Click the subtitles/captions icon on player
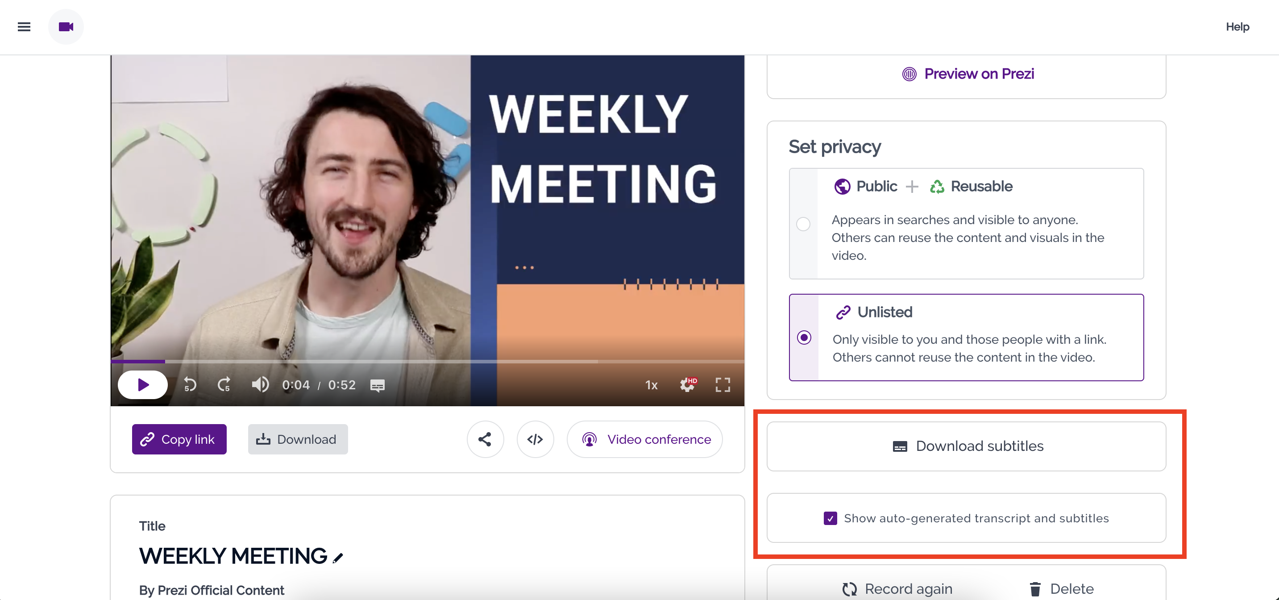 click(378, 384)
